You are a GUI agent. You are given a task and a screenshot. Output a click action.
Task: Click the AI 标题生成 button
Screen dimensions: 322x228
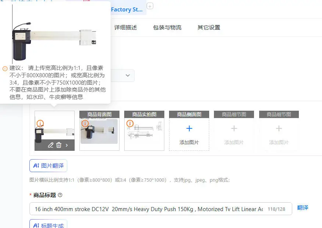48,224
